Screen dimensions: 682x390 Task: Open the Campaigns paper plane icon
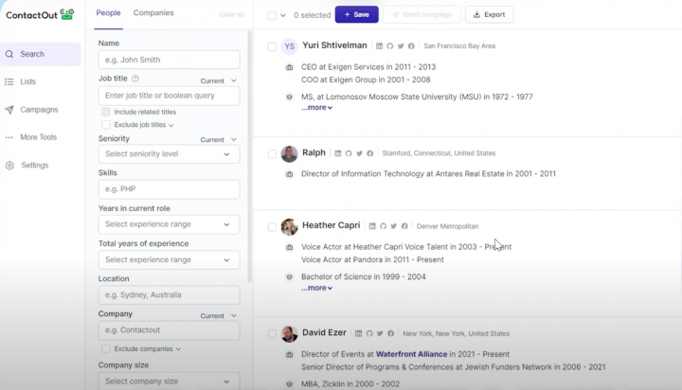pos(9,110)
